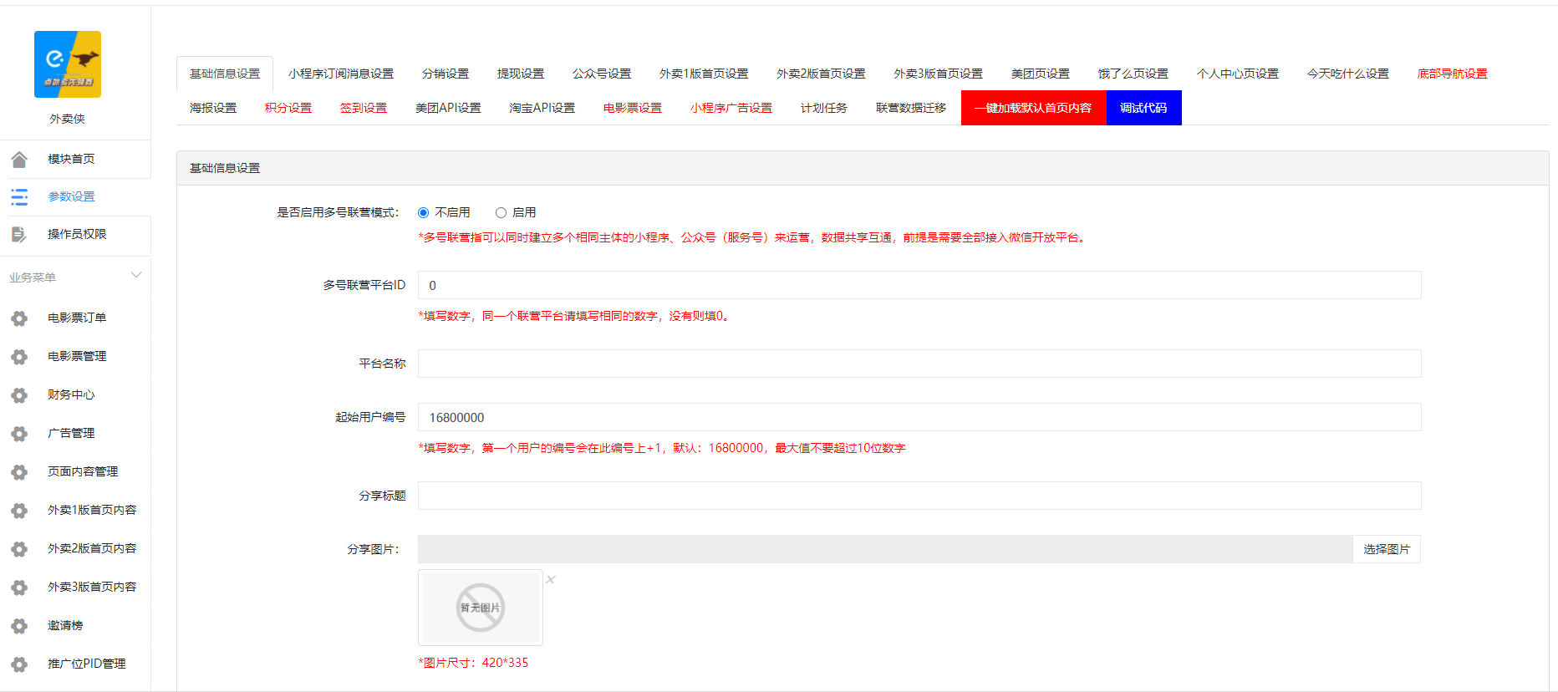Click the document icon beside 操作员权限
Screen dimensions: 1558x692
[x=19, y=234]
